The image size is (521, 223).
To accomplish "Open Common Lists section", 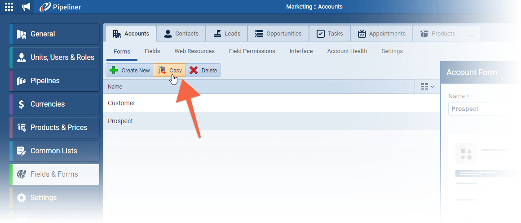I will pyautogui.click(x=54, y=151).
